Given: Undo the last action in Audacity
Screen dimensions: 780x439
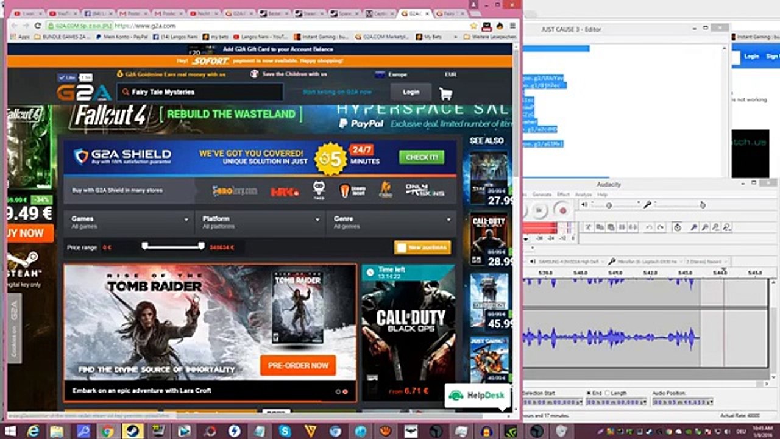Looking at the screenshot, I should 650,227.
